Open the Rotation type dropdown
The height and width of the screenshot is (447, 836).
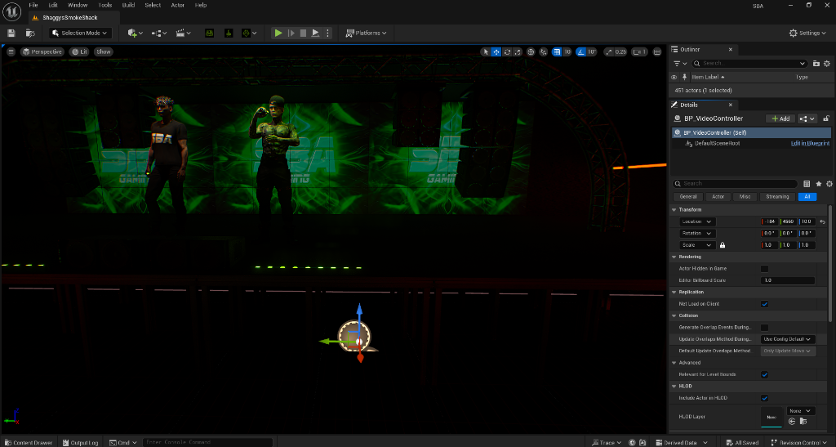pyautogui.click(x=697, y=233)
